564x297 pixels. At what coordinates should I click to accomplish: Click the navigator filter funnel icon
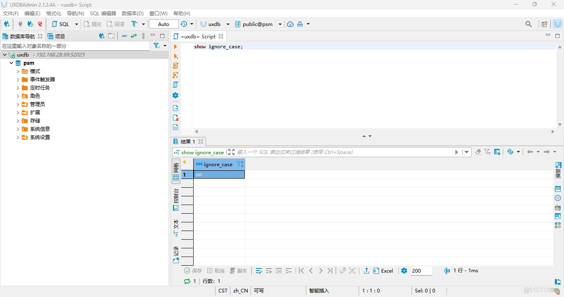coord(156,46)
